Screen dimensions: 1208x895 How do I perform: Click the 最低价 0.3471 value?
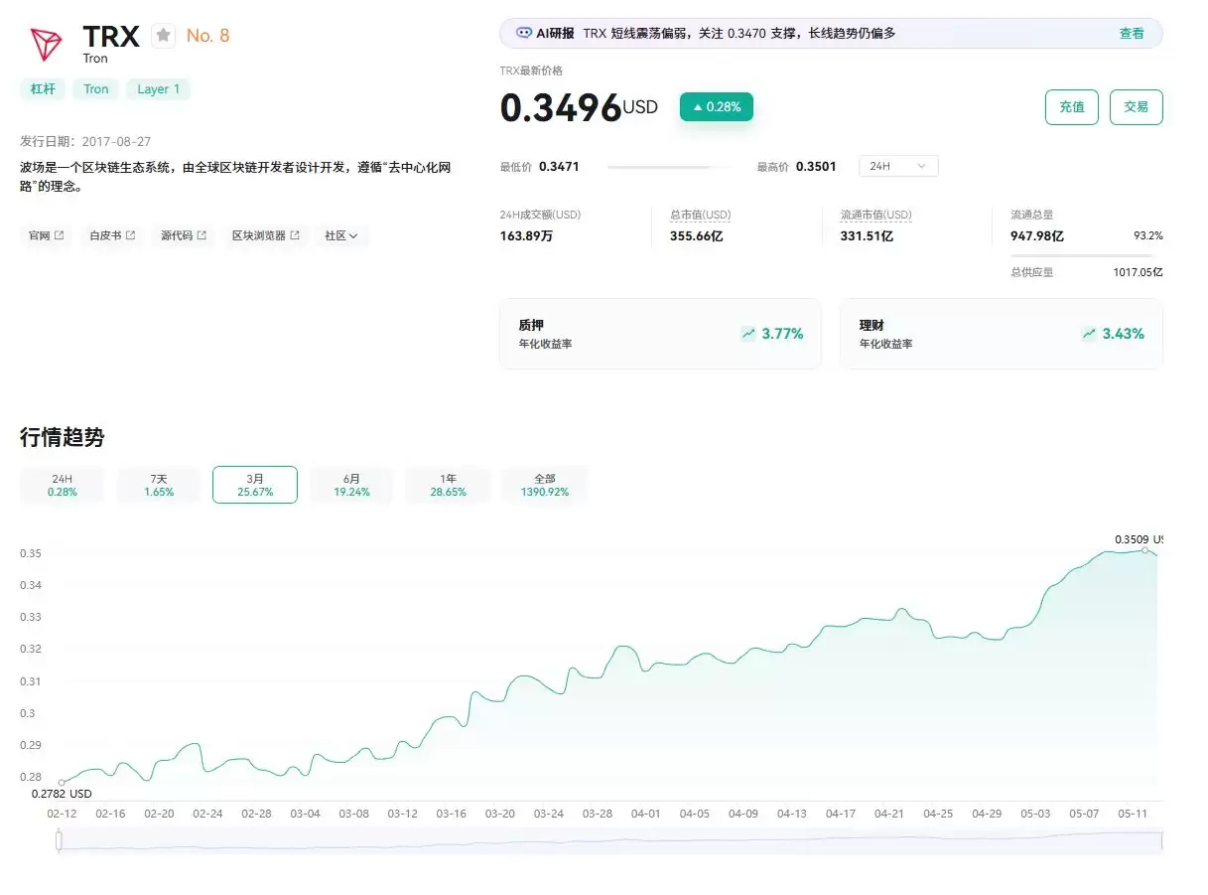pos(559,167)
